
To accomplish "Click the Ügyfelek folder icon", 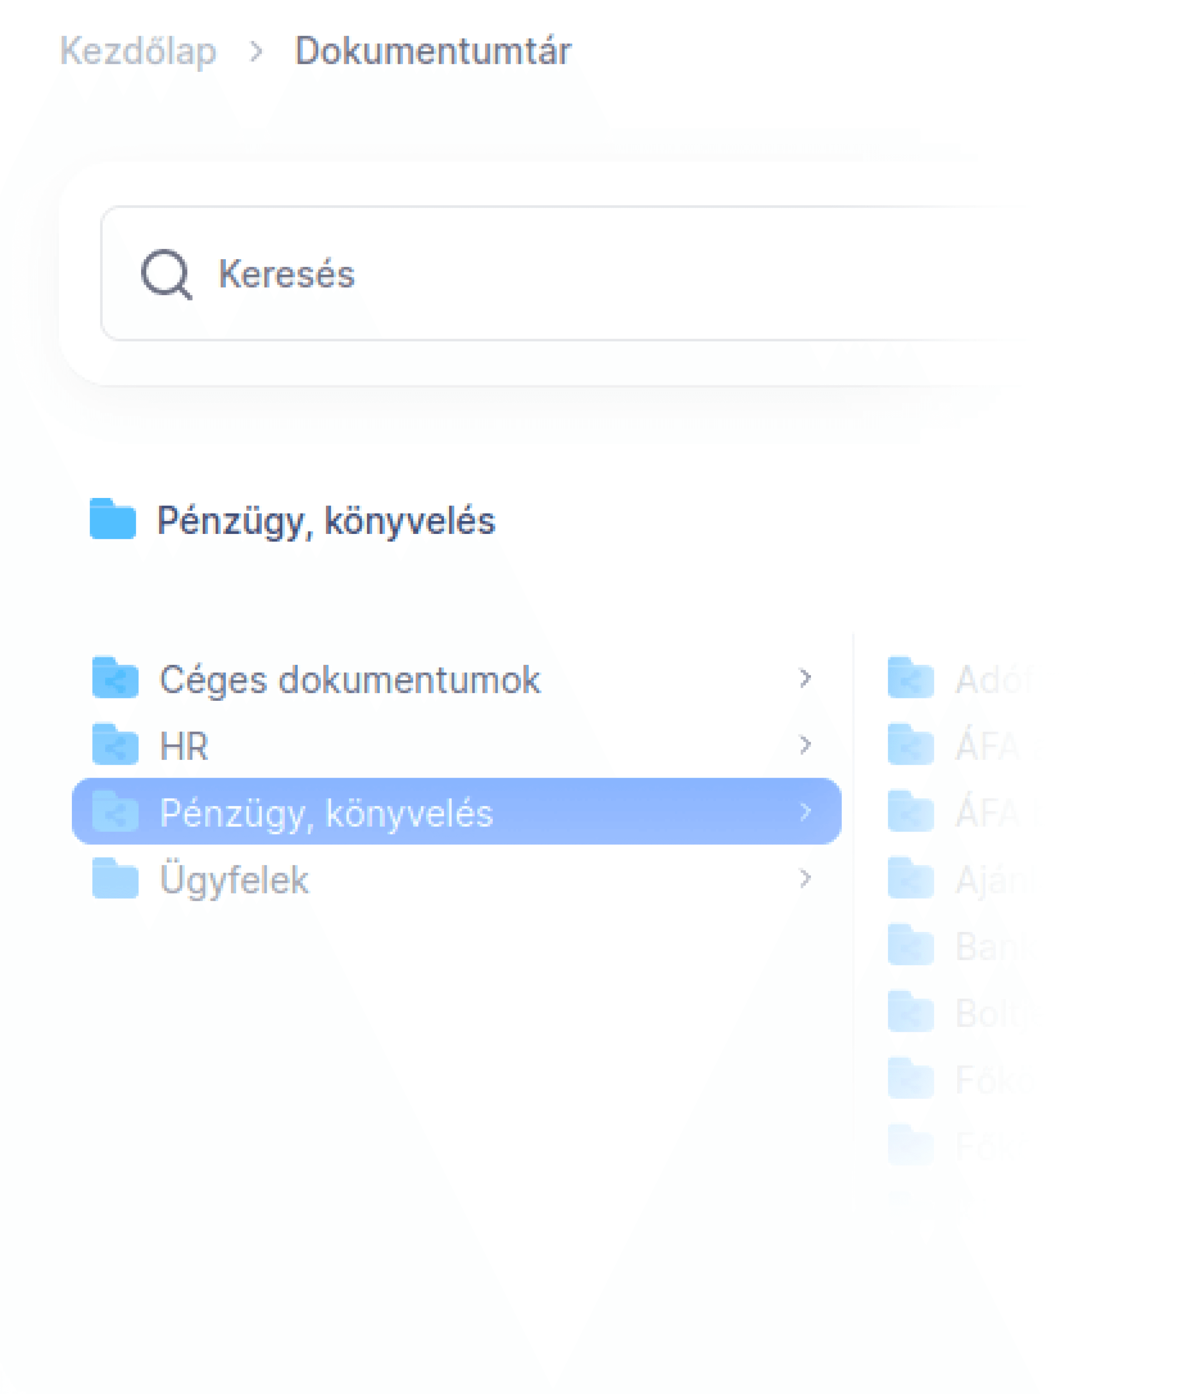I will (115, 878).
